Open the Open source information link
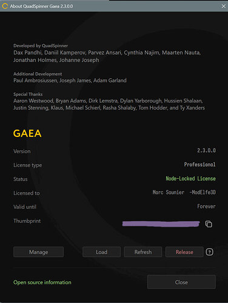This screenshot has width=228, height=303. pos(42,282)
